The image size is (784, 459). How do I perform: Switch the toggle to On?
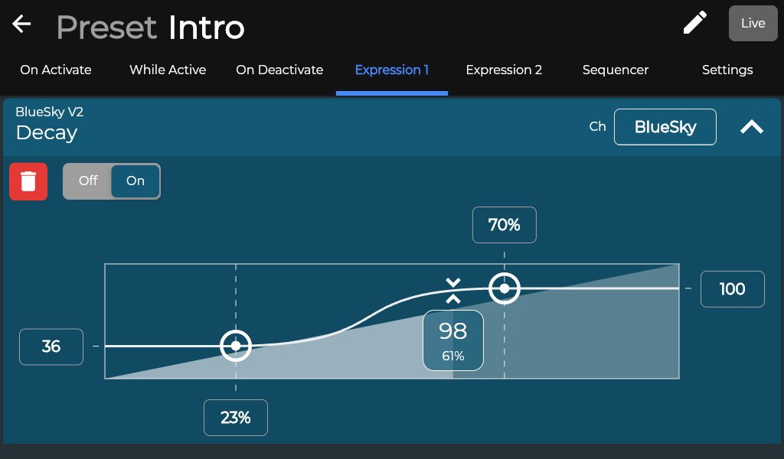135,181
